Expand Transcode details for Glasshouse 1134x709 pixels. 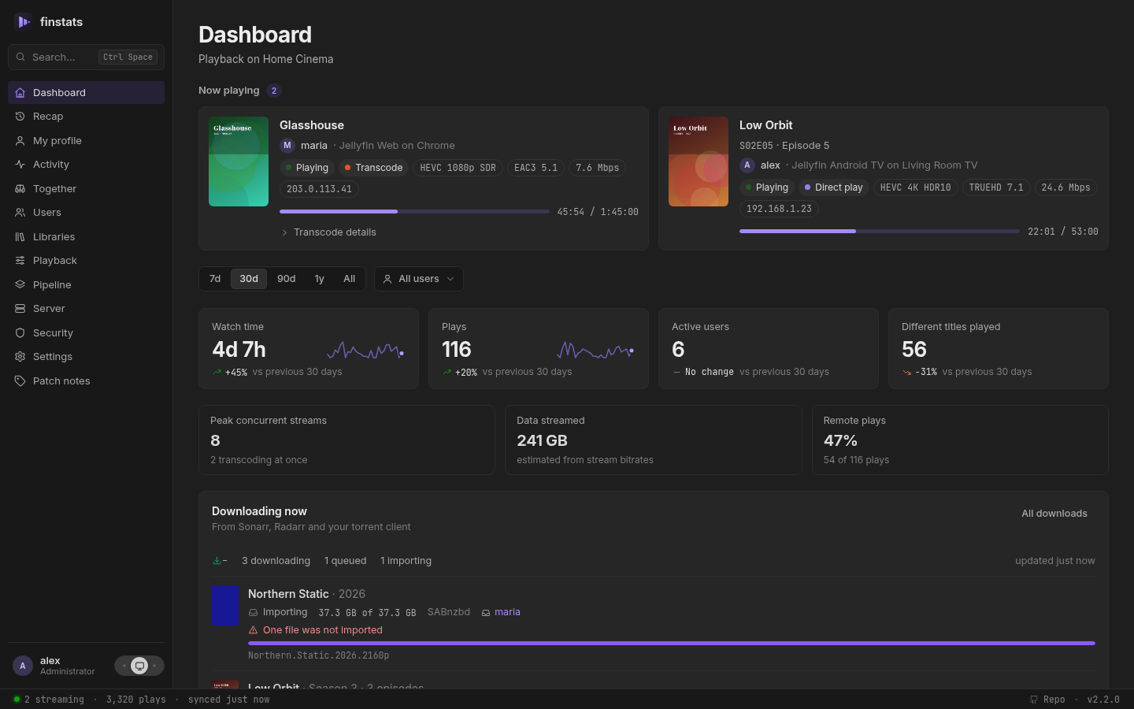point(328,232)
